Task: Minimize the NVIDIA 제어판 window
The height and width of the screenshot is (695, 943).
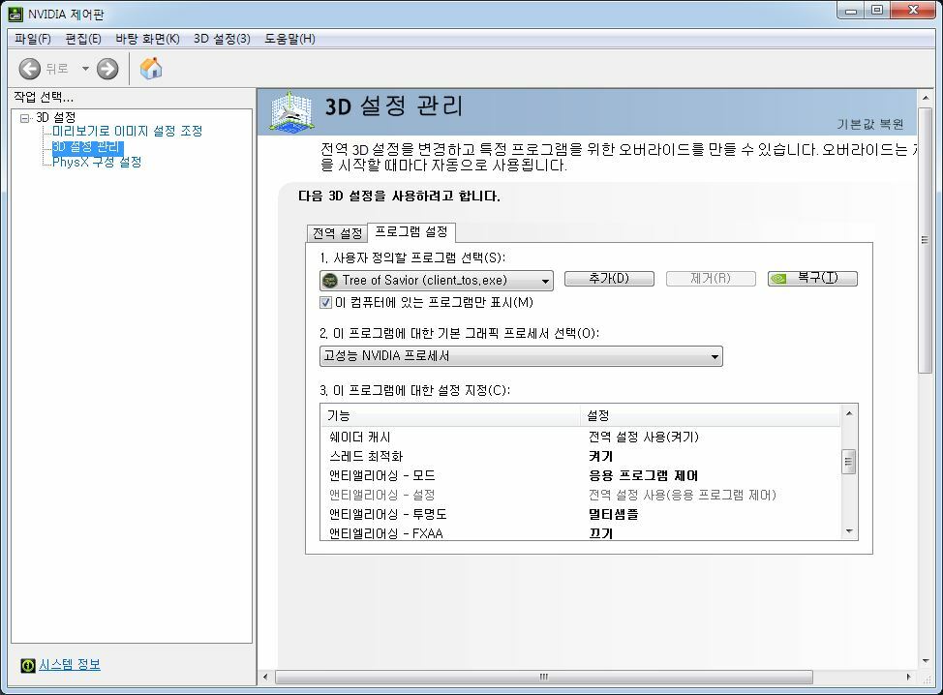Action: click(851, 11)
